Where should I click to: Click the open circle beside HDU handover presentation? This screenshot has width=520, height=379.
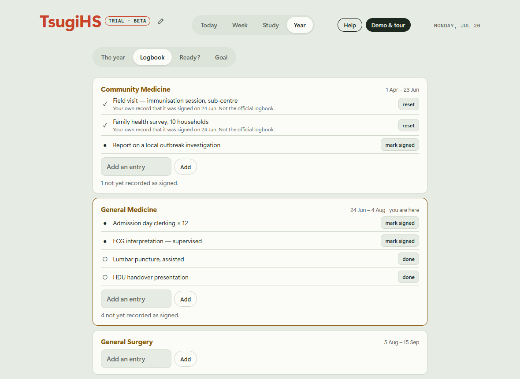[105, 277]
